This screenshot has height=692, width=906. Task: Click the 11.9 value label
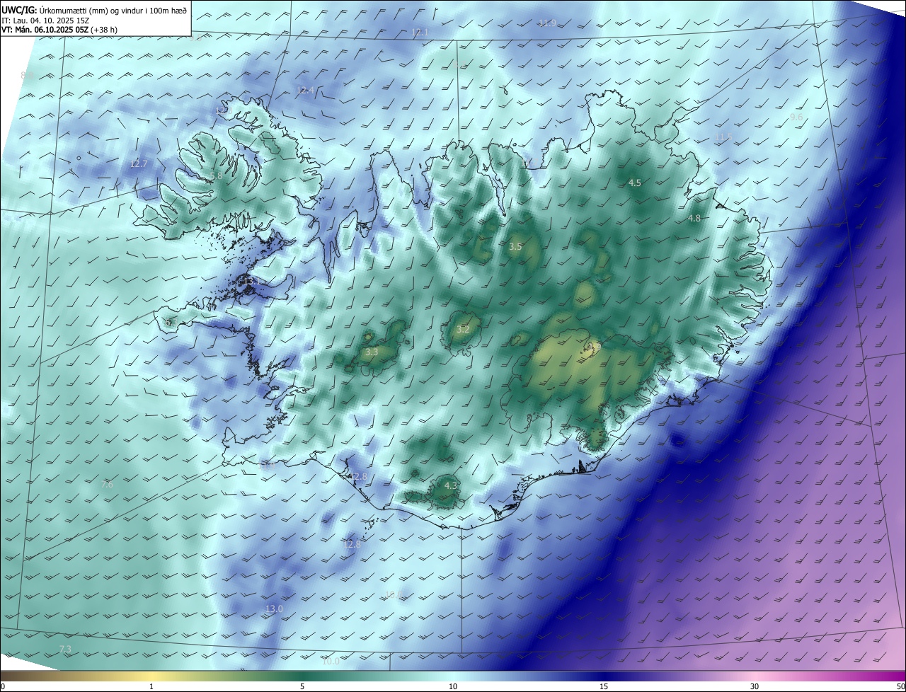[x=547, y=23]
